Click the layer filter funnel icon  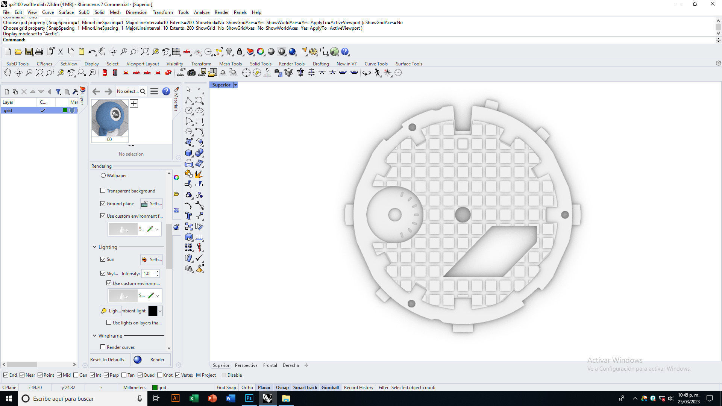[x=58, y=92]
